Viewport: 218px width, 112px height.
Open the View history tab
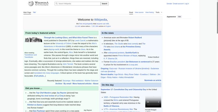(x=149, y=12)
